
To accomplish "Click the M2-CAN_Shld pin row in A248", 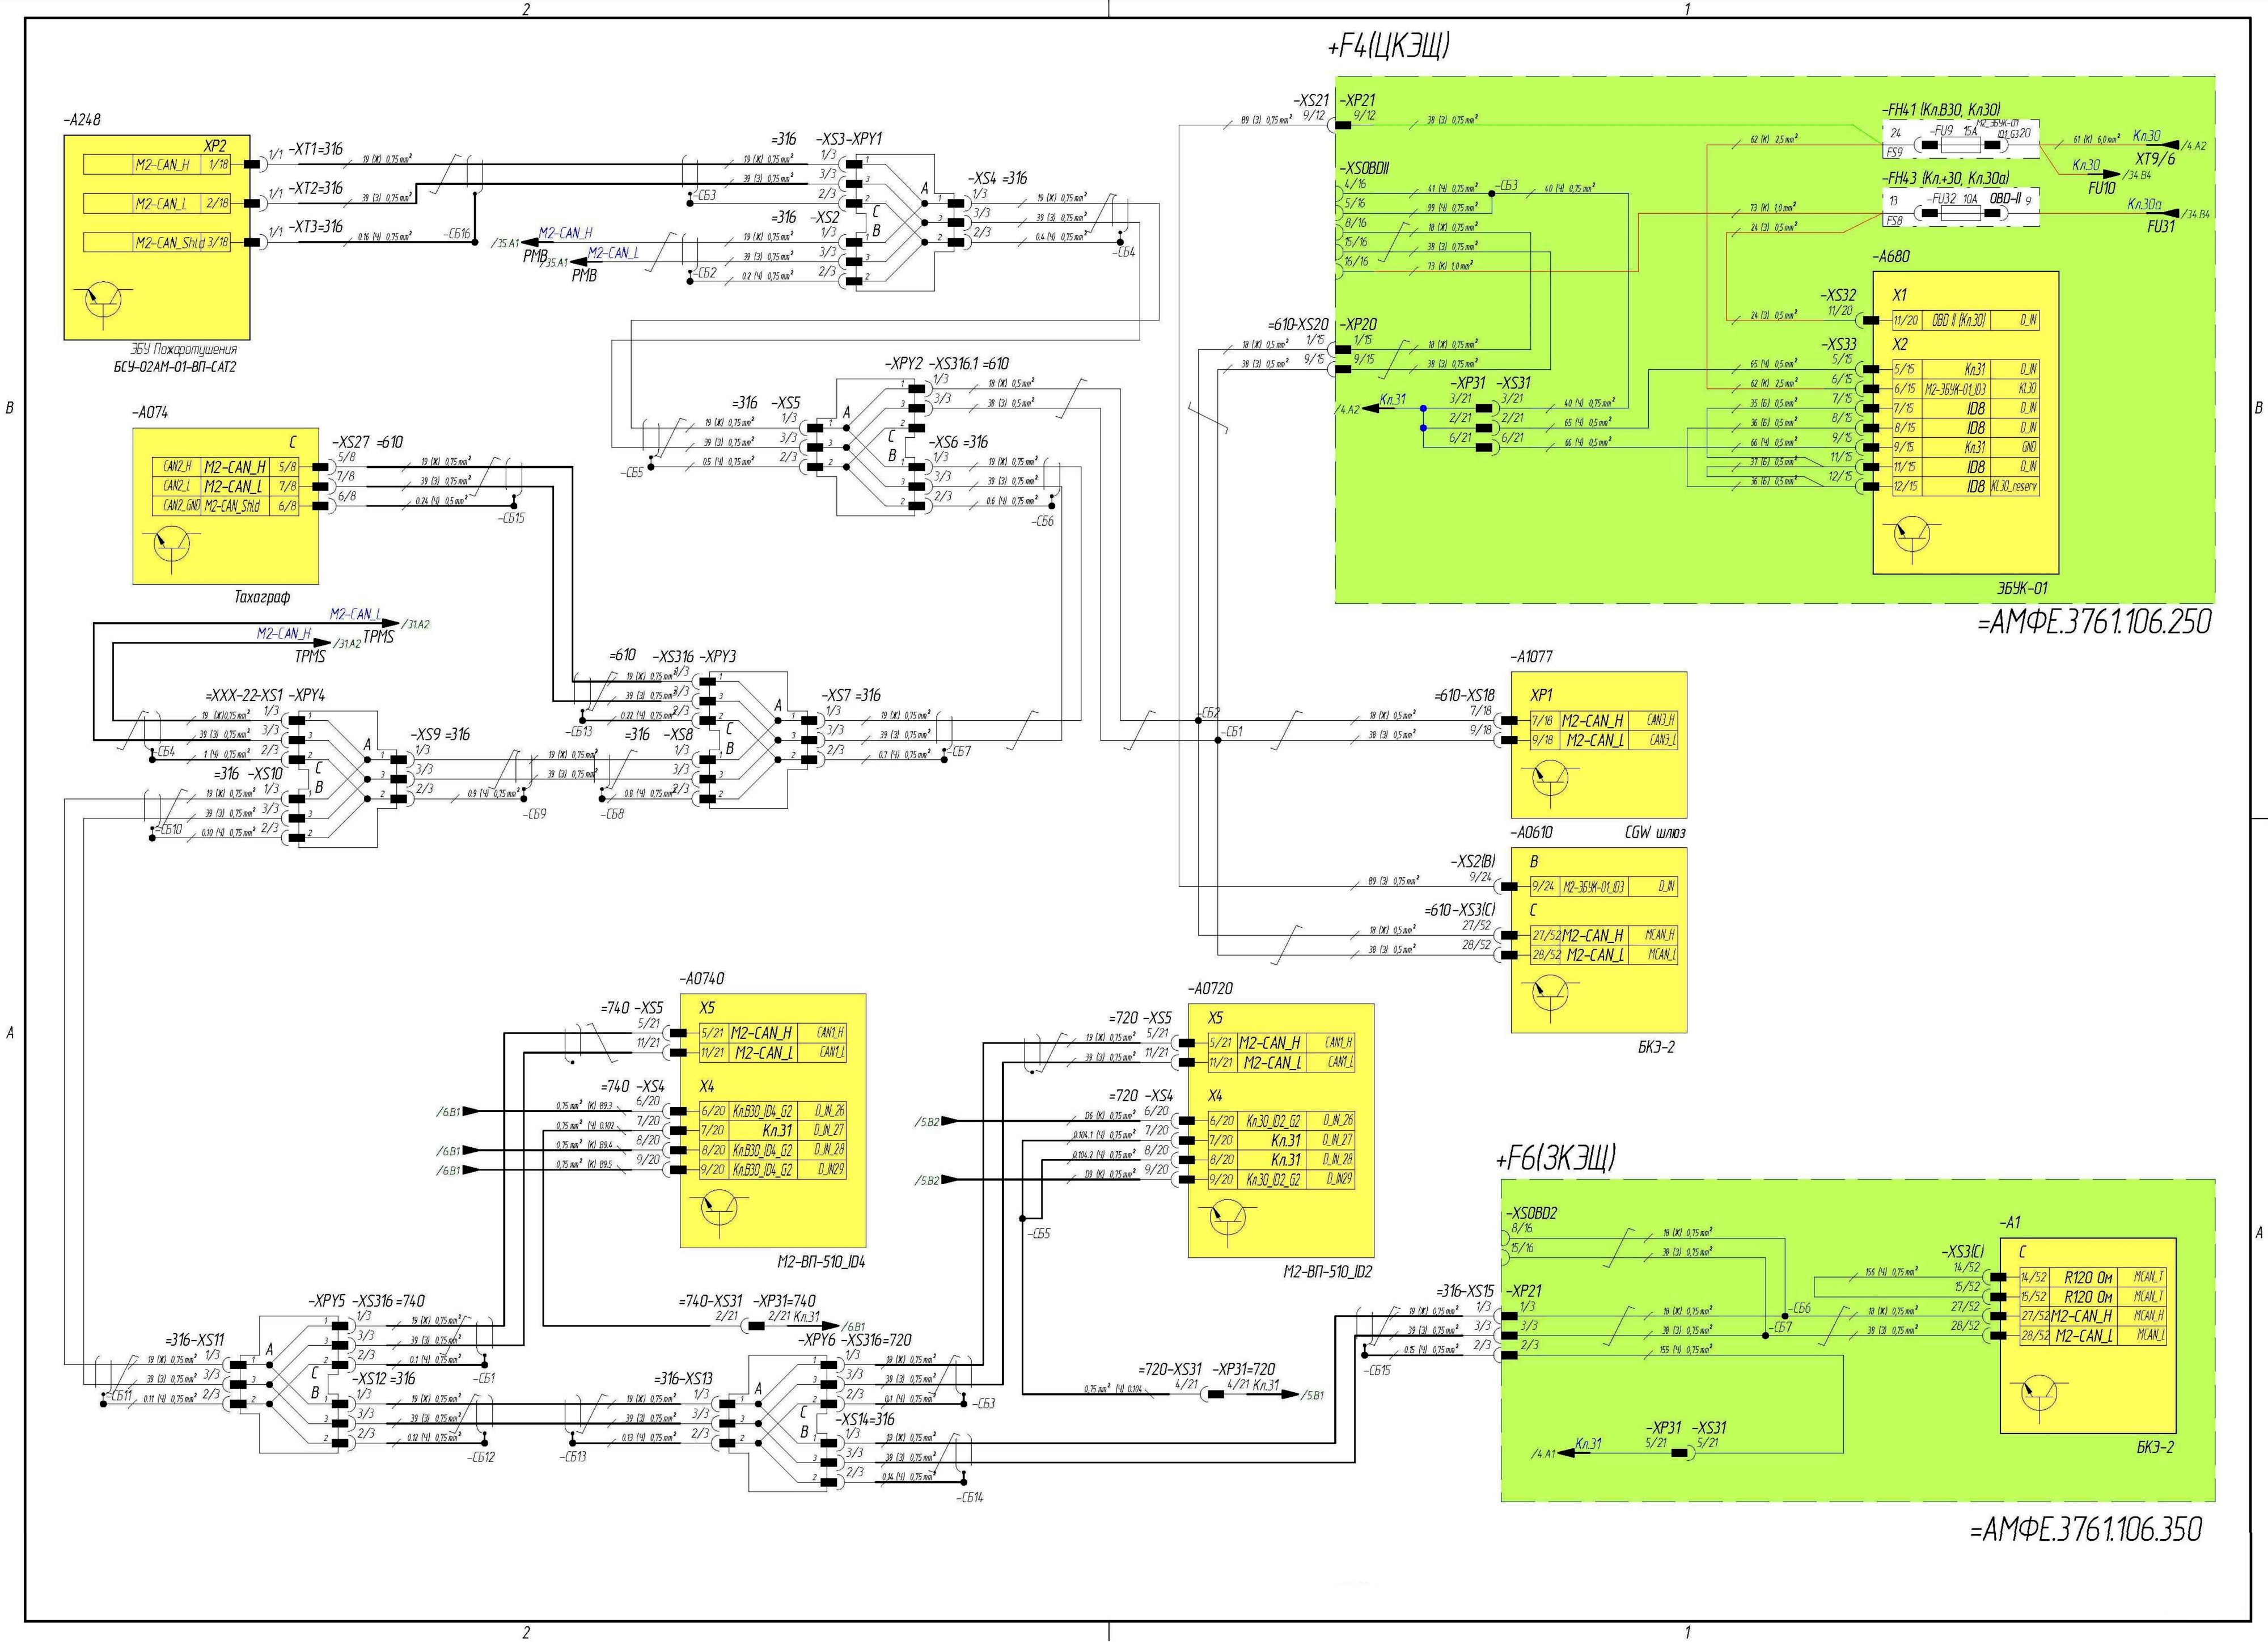I will point(157,242).
